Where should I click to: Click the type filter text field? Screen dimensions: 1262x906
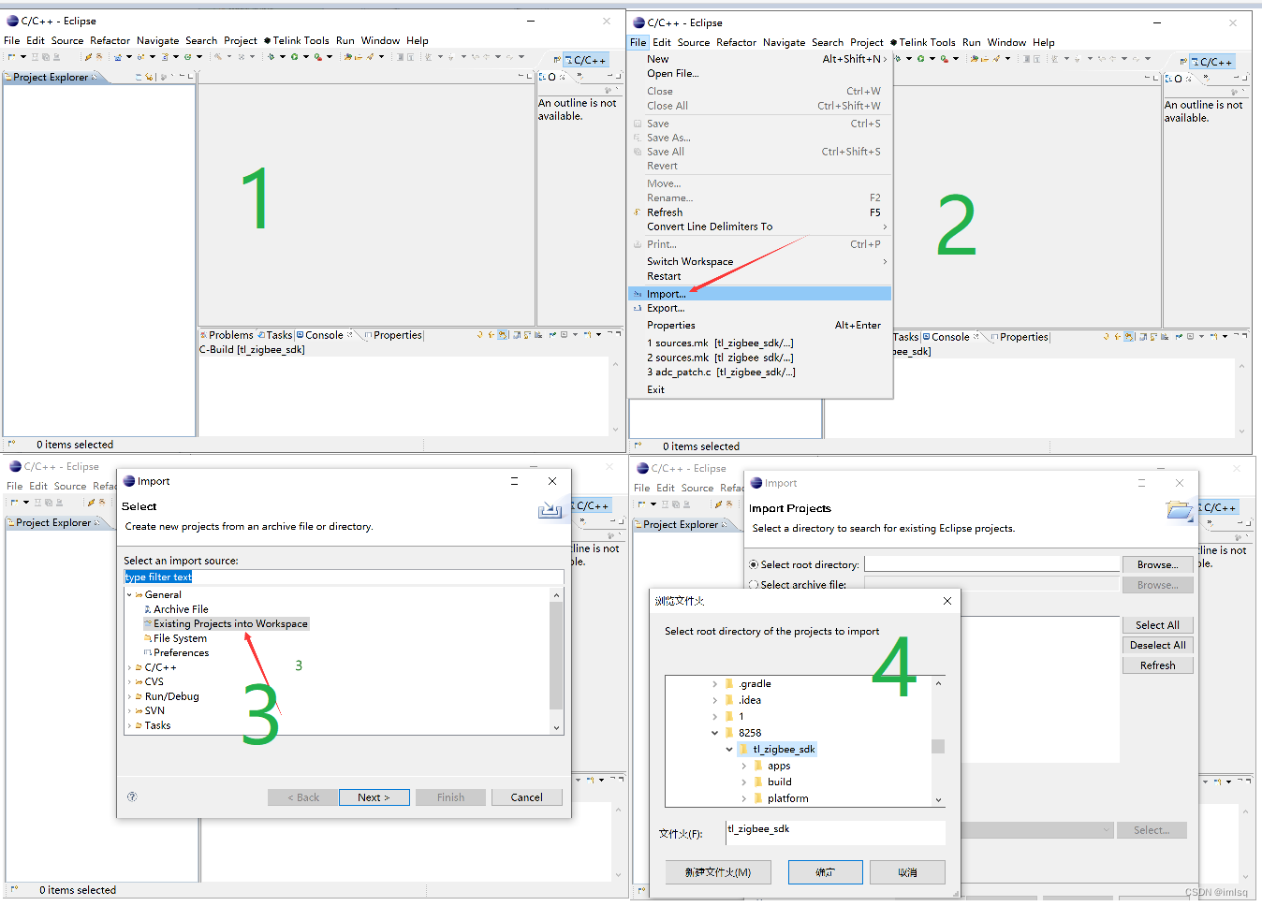[344, 577]
